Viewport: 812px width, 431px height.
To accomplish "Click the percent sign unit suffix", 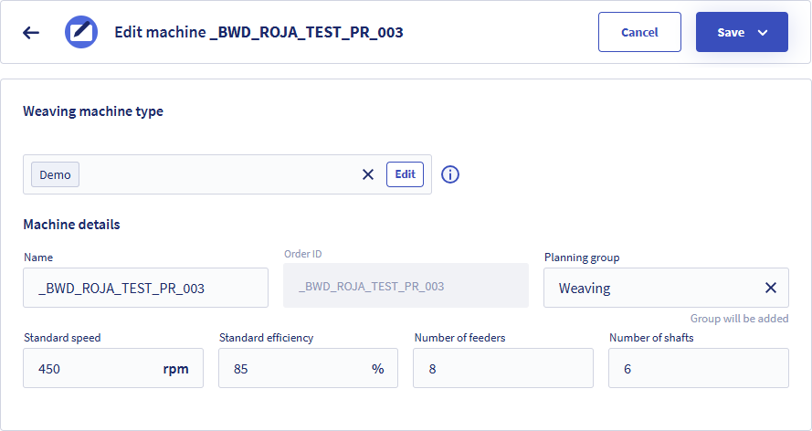I will [x=377, y=368].
